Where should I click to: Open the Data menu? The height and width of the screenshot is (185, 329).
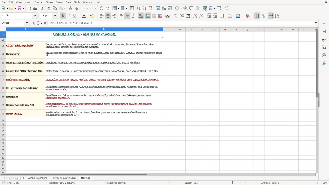point(68,2)
